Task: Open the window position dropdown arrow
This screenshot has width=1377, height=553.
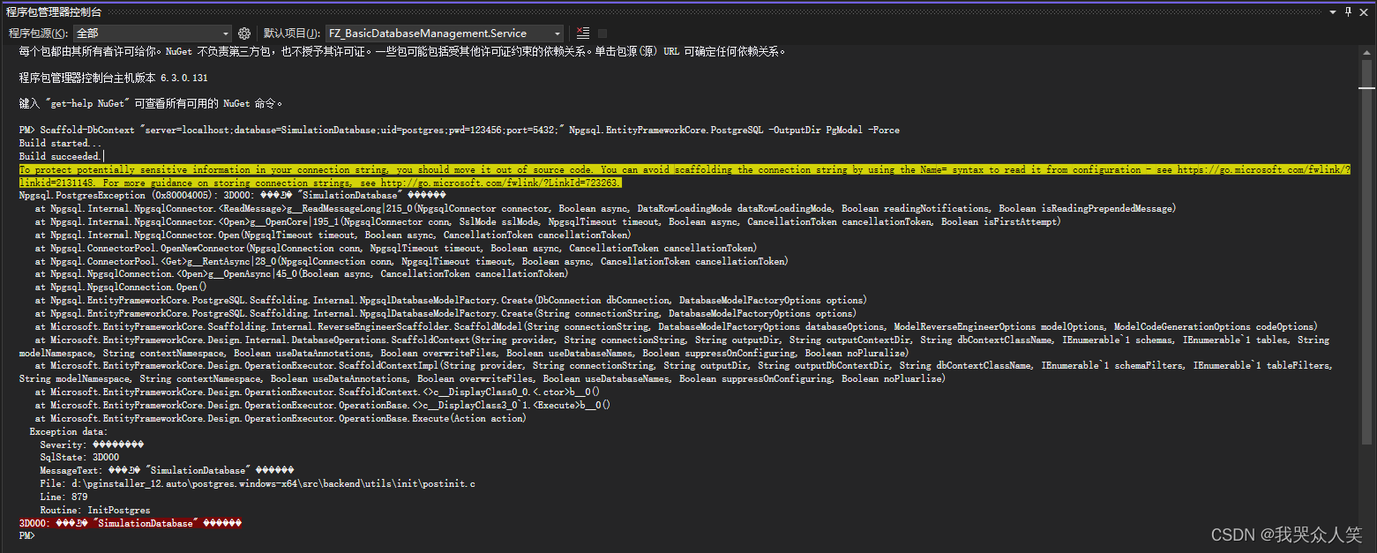Action: click(1334, 11)
